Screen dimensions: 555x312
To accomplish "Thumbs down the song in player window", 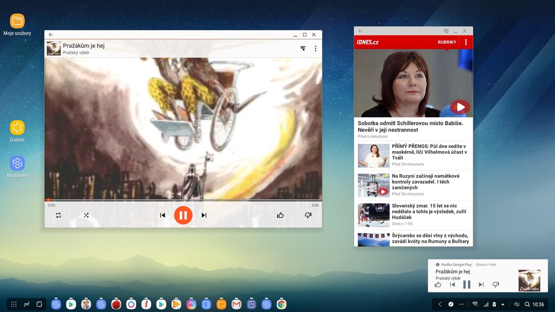I will pos(308,215).
